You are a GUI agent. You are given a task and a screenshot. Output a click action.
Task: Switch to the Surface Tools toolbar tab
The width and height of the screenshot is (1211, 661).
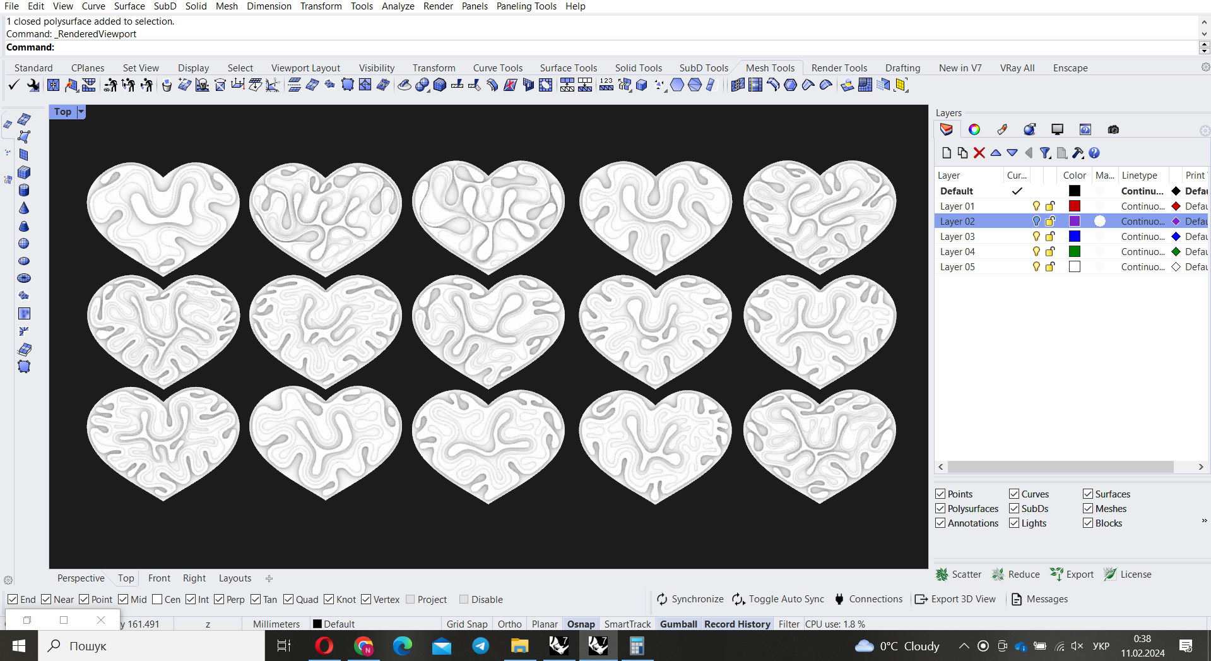(x=569, y=68)
